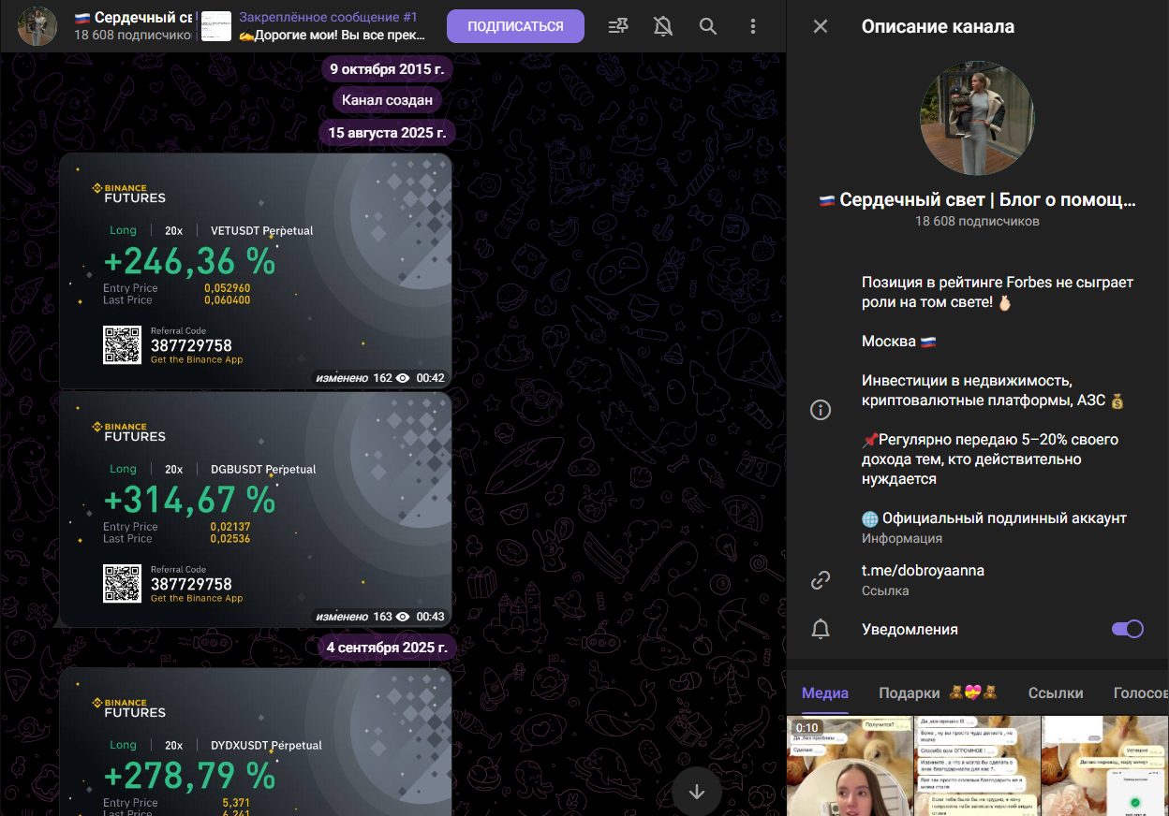Image resolution: width=1169 pixels, height=816 pixels.
Task: Open the large channel profile photo
Action: coord(978,120)
